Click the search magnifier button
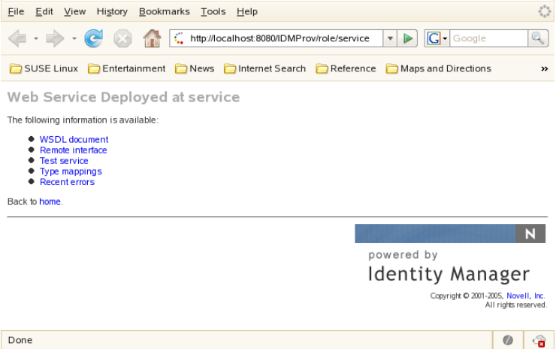556x349 pixels. [538, 38]
